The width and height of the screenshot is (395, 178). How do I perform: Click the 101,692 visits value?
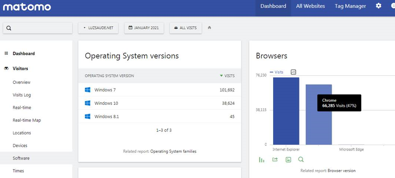(x=227, y=90)
